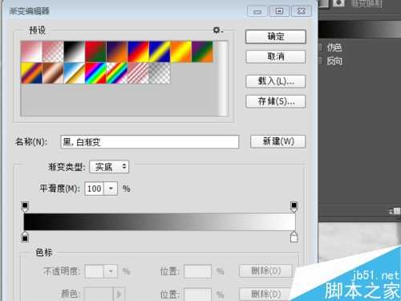
Task: Minimize the gradient editor window
Action: [x=257, y=11]
